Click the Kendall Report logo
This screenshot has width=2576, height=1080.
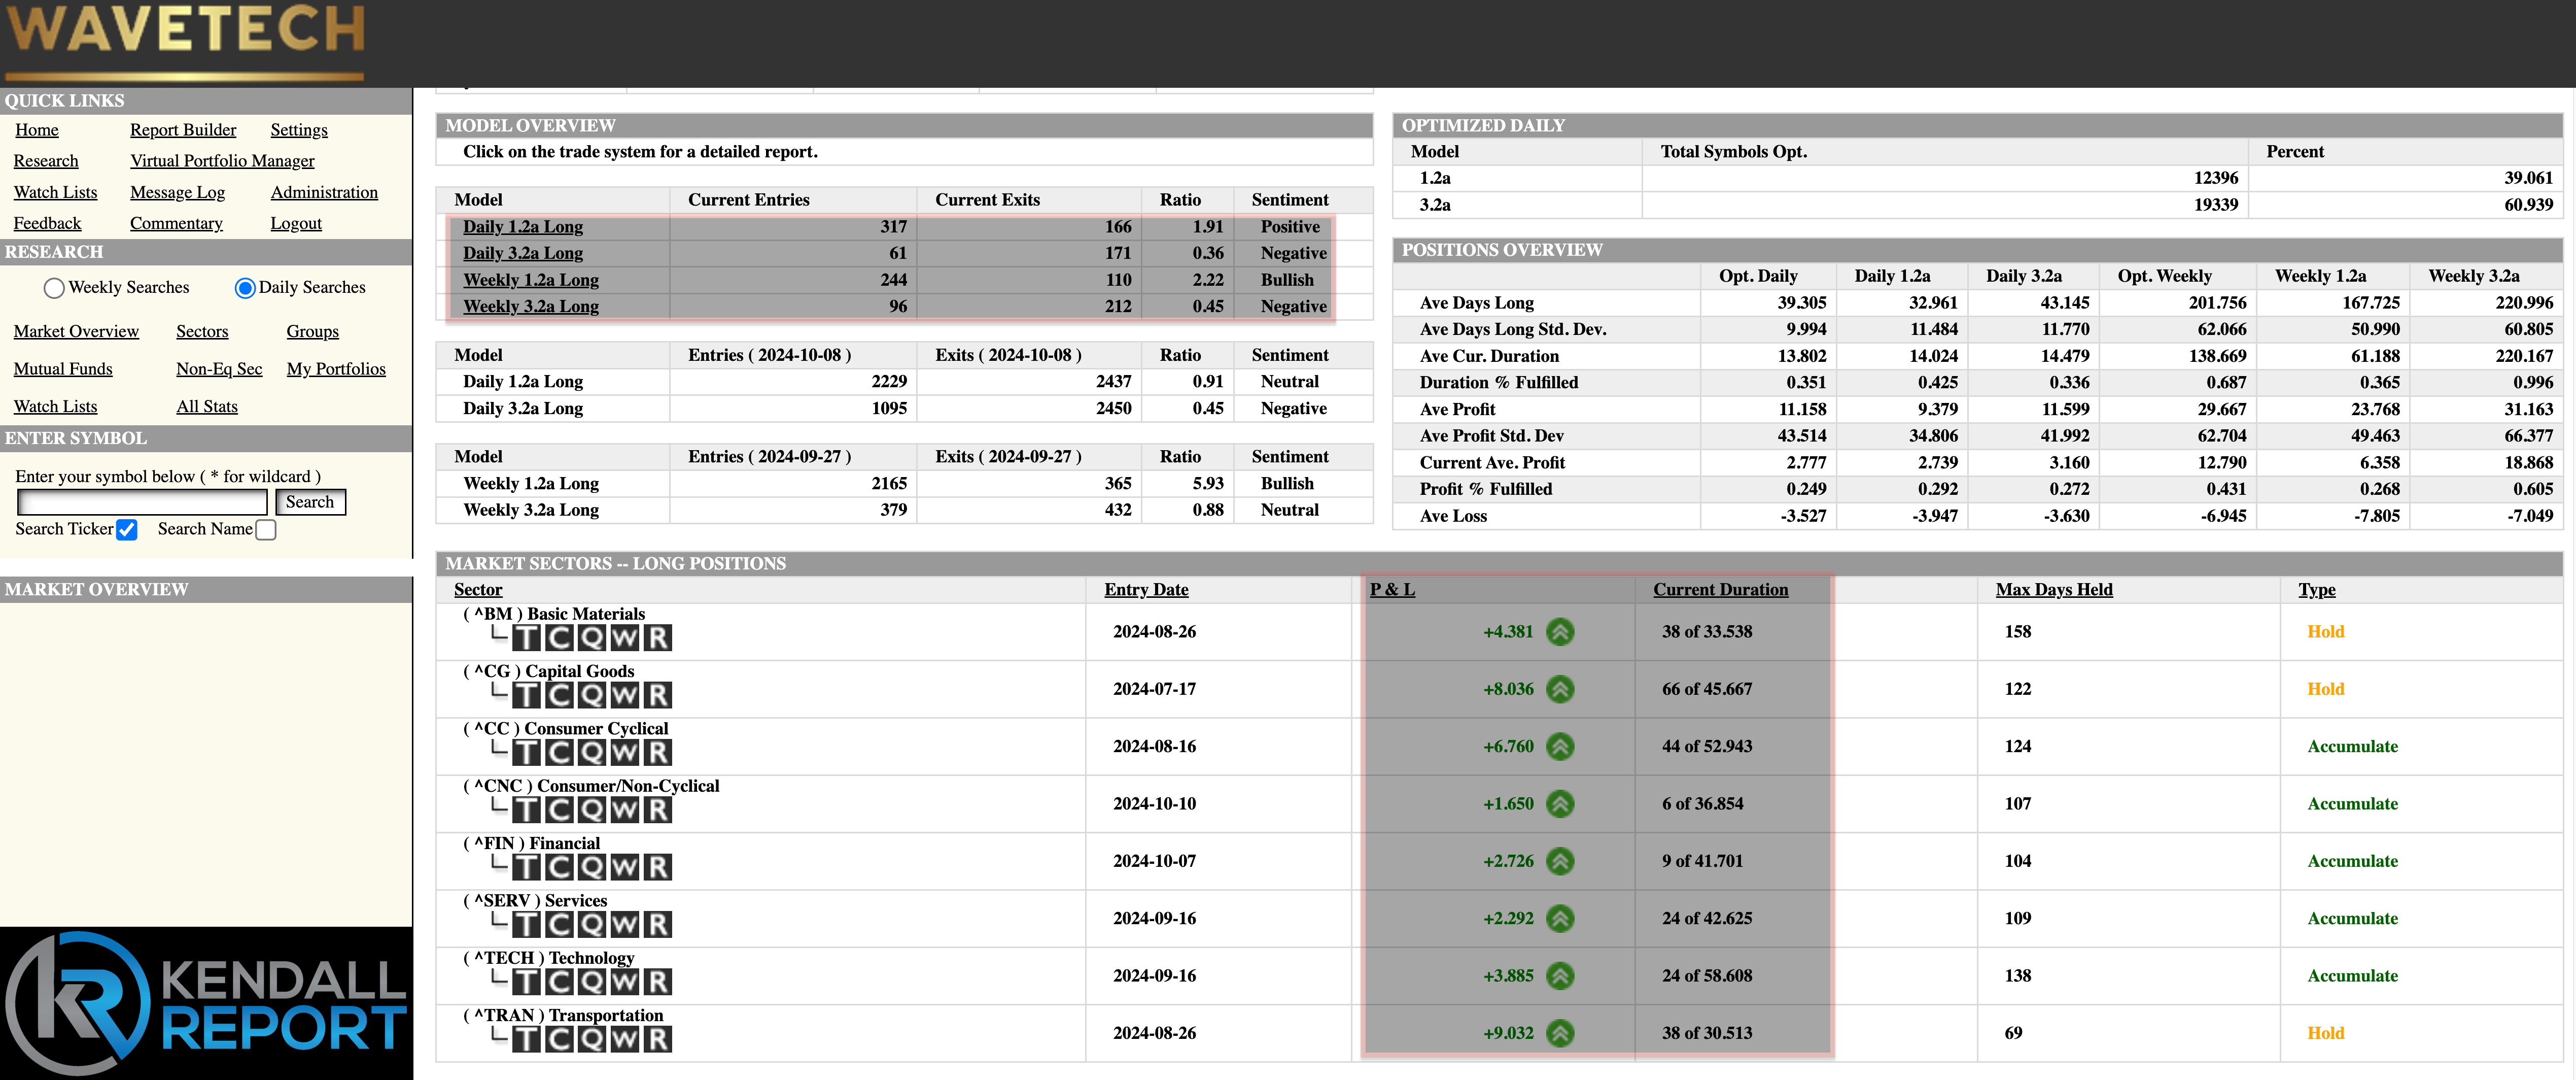(x=206, y=1003)
